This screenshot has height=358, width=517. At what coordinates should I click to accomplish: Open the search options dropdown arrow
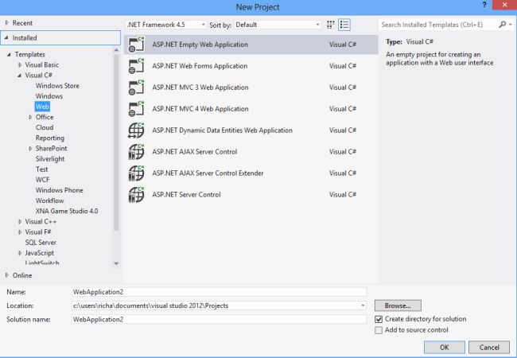coord(511,25)
